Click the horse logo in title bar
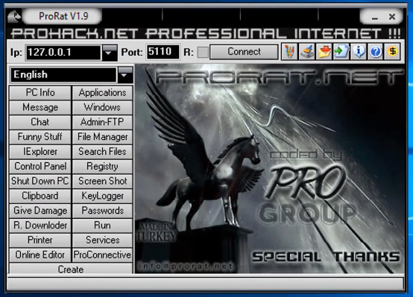The image size is (413, 297). click(x=14, y=16)
